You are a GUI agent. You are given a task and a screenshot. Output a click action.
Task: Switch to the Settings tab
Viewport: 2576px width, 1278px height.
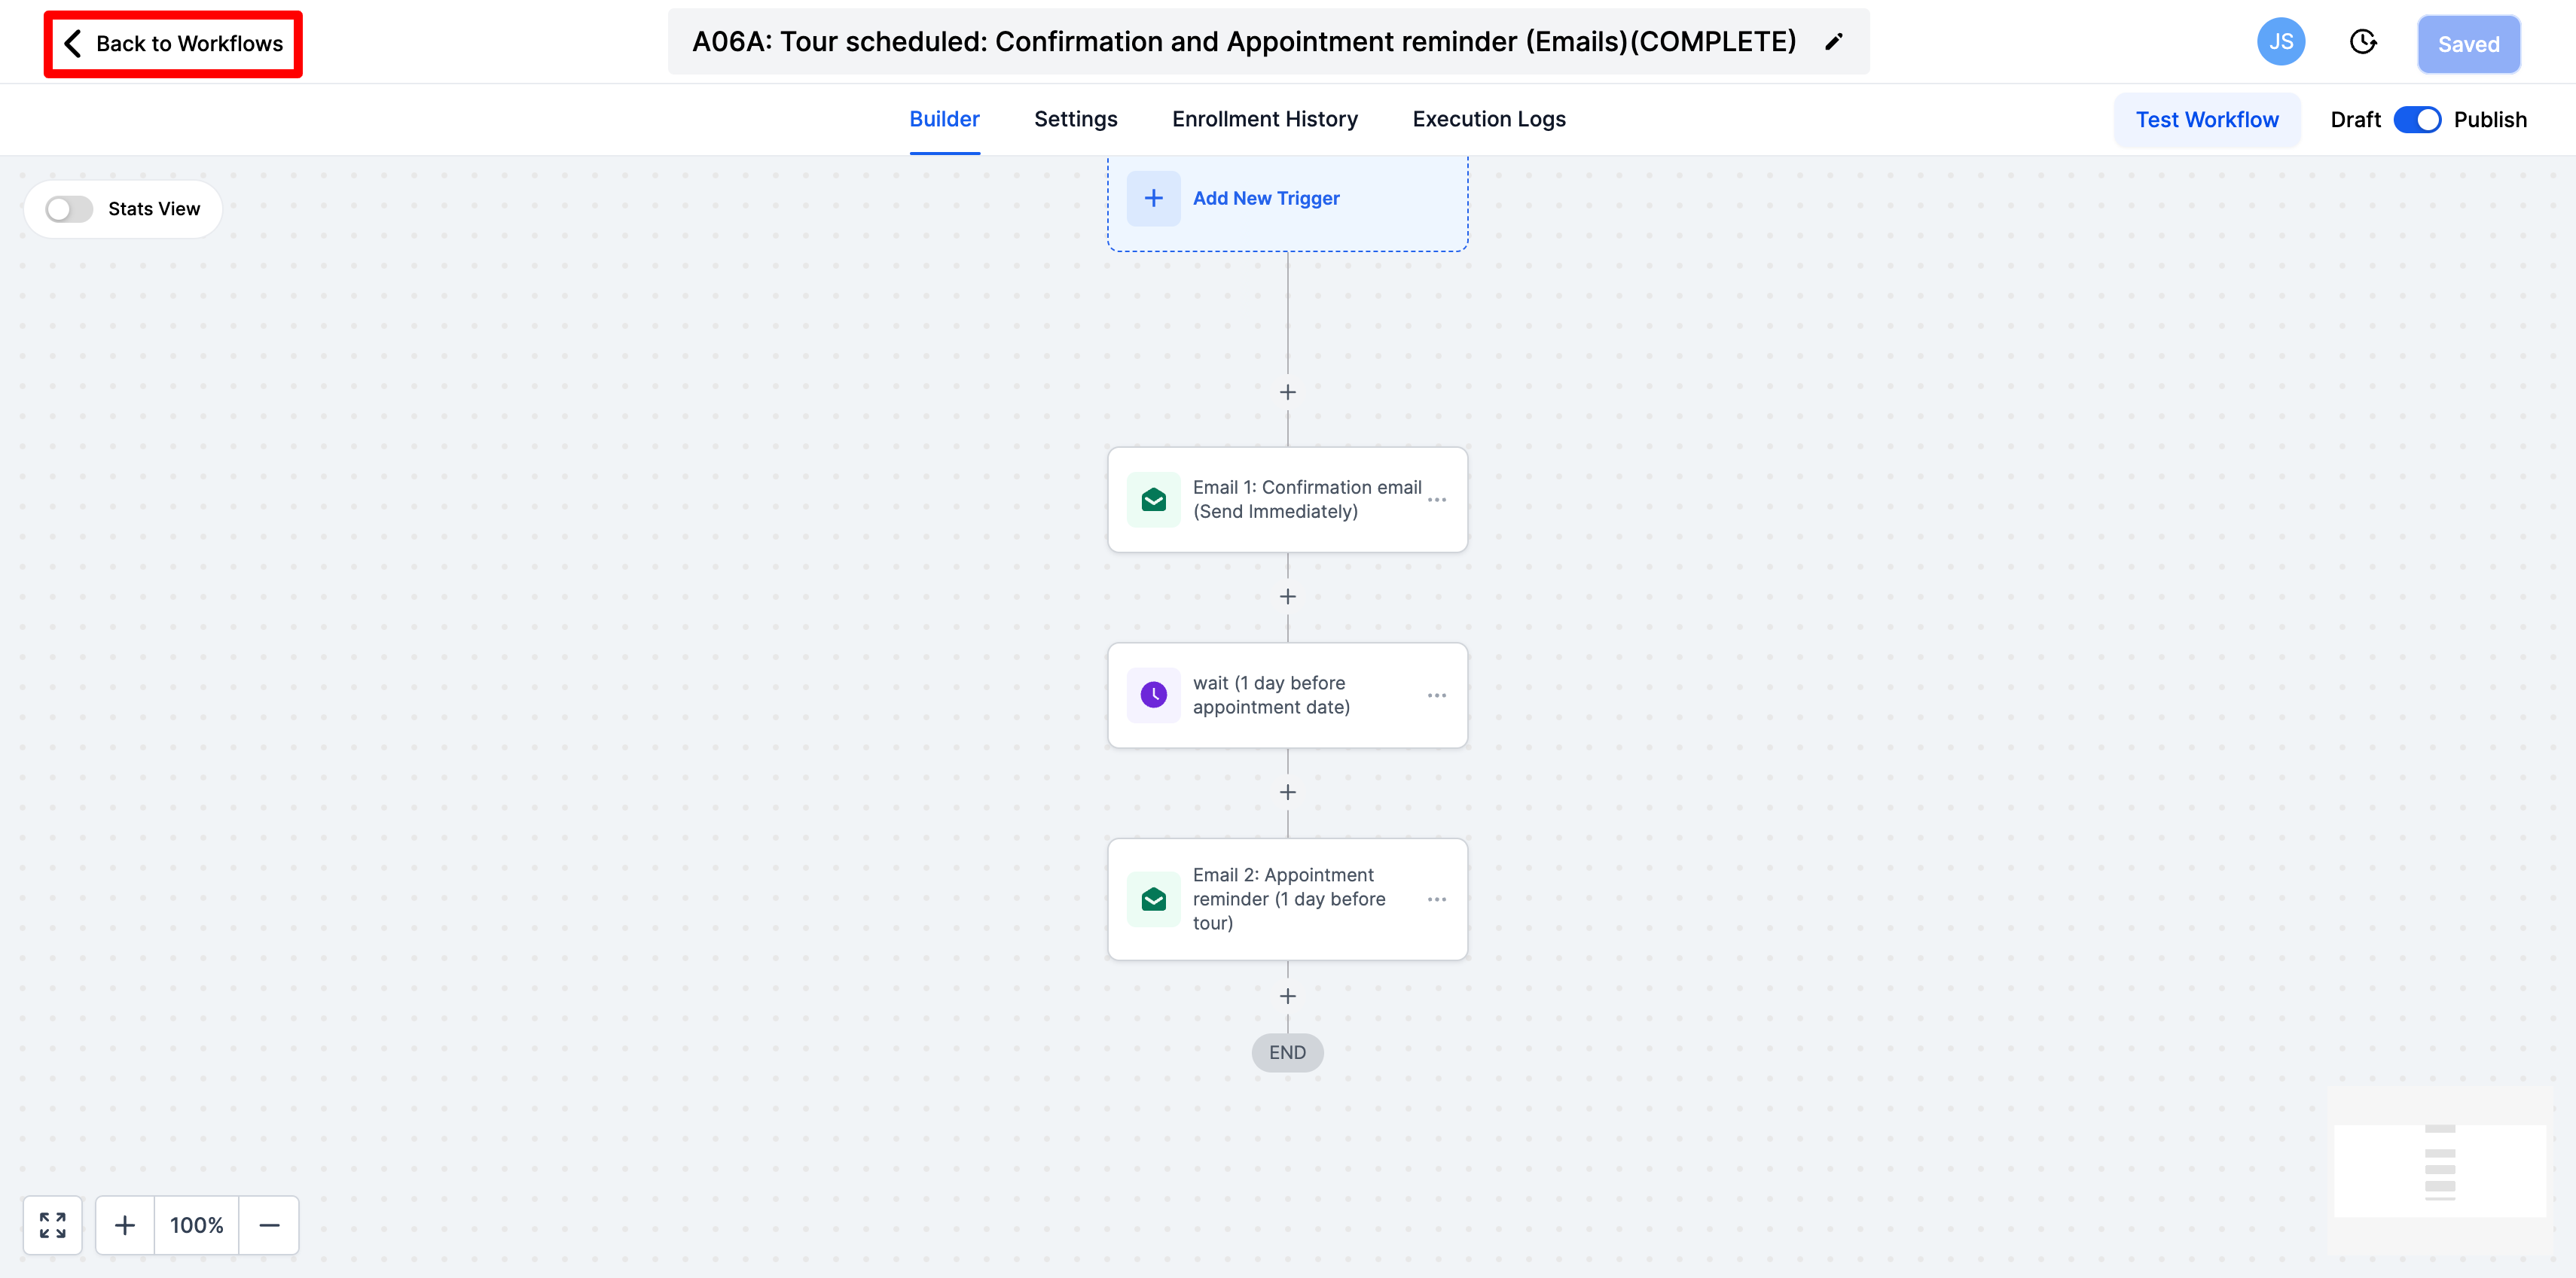coord(1076,119)
